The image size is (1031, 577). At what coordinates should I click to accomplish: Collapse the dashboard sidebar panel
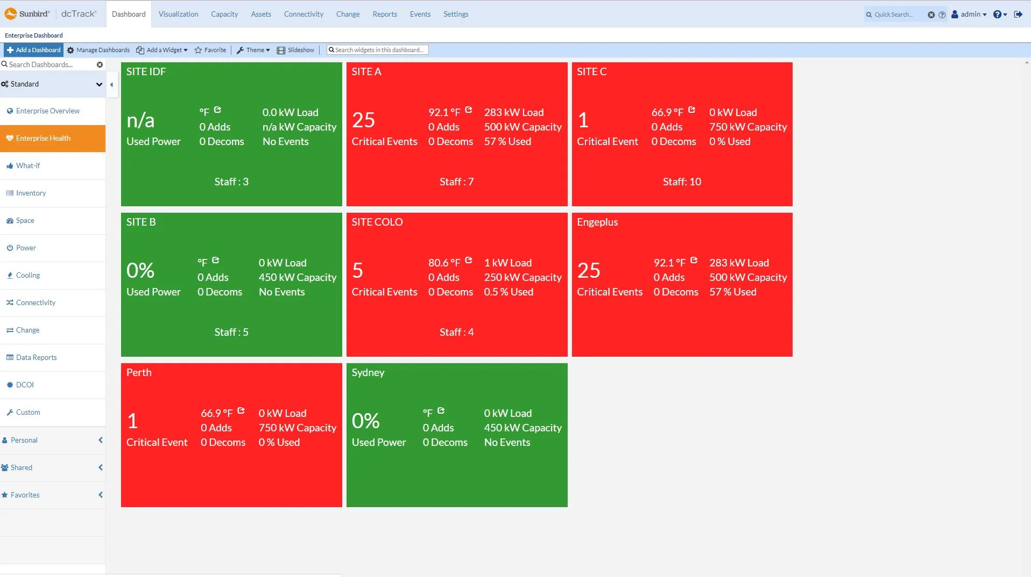tap(111, 84)
